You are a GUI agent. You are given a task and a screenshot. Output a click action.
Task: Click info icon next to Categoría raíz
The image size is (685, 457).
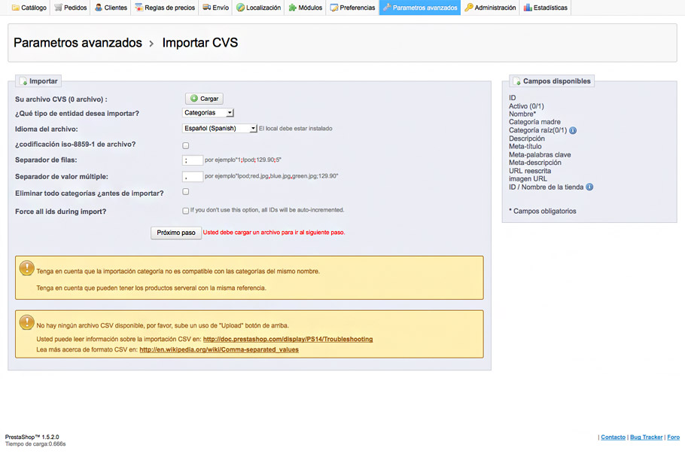[573, 130]
